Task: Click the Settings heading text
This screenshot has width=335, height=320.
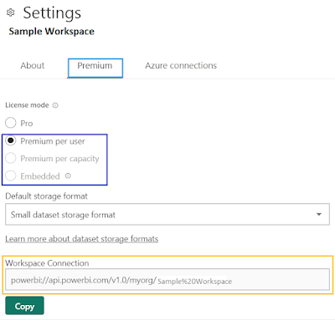Action: pos(52,13)
